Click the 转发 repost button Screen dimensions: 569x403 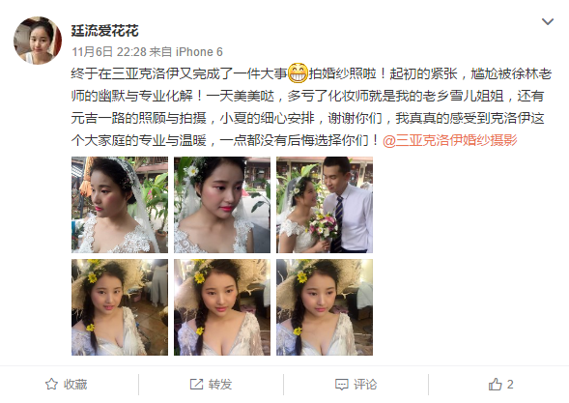click(x=211, y=384)
